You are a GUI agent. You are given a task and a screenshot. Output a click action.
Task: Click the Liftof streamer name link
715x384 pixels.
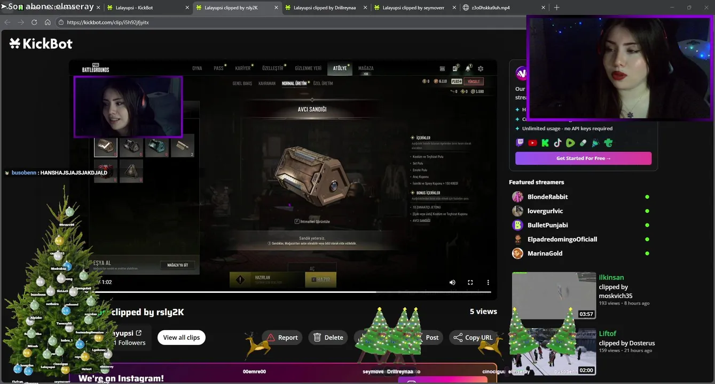pos(608,334)
